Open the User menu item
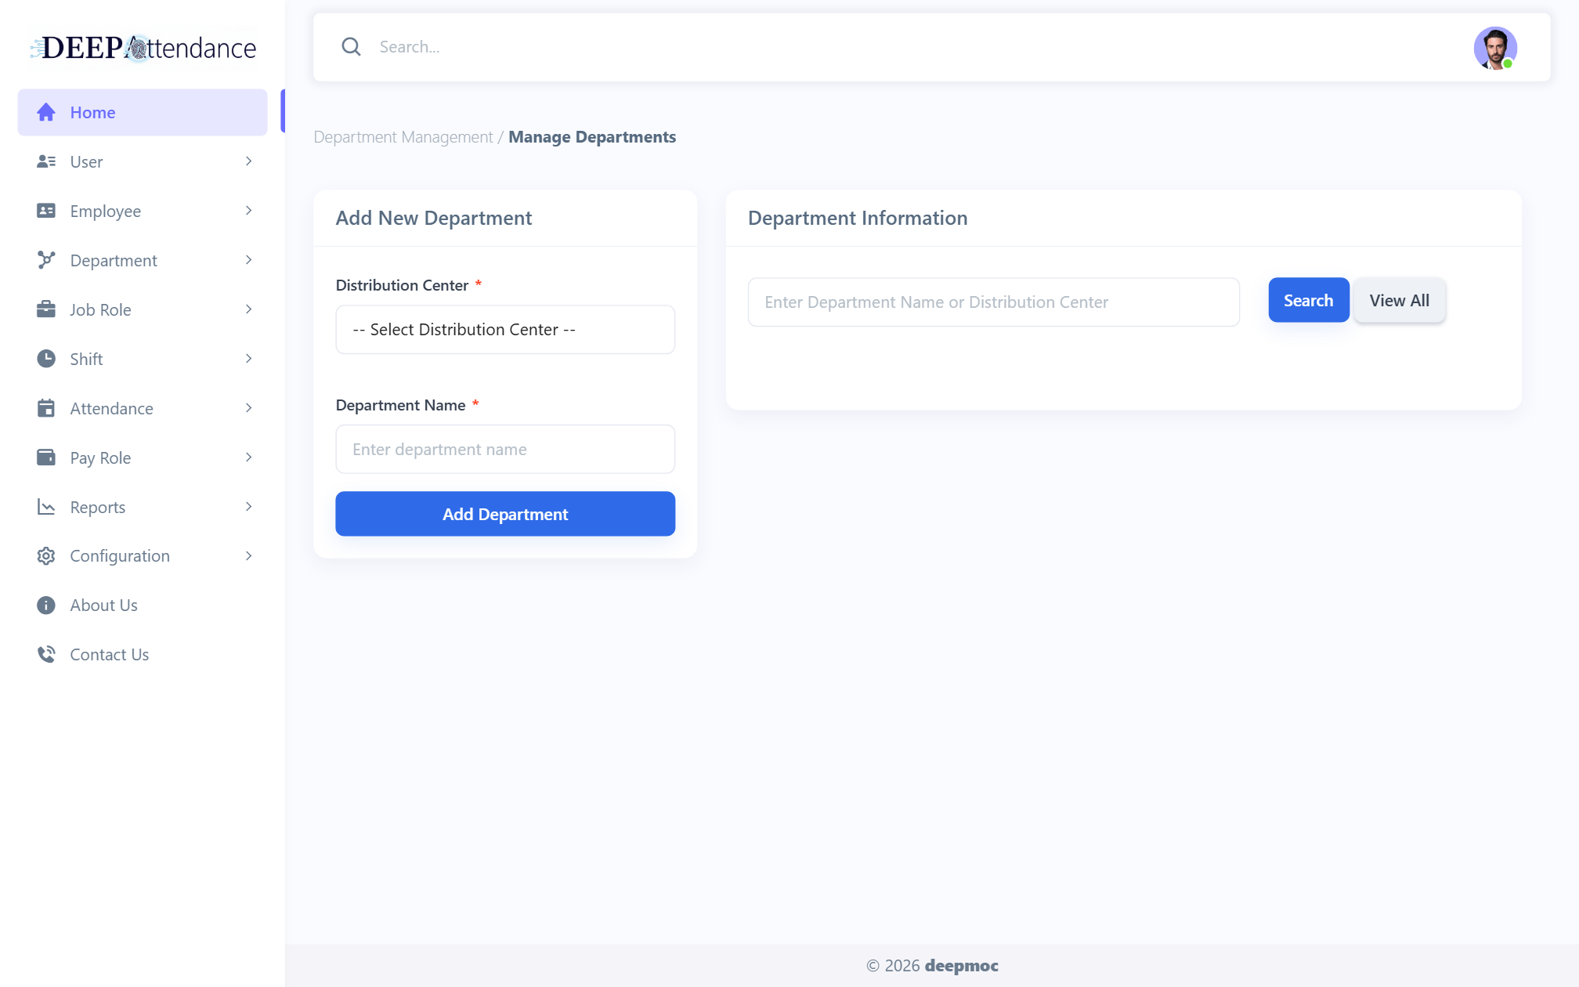Screen dimensions: 1579x987 (143, 161)
